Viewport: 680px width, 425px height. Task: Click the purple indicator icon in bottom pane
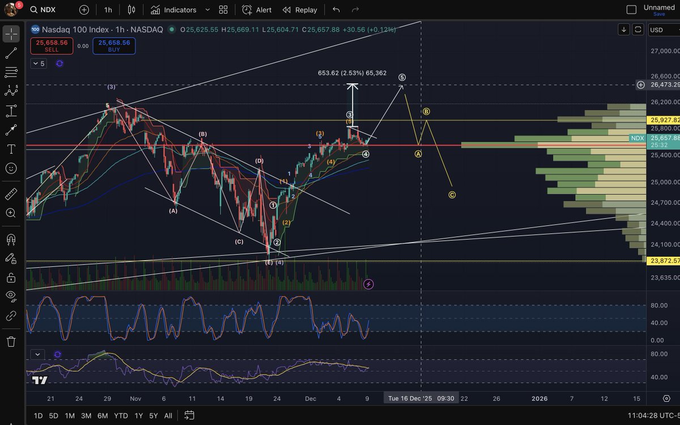coord(57,354)
